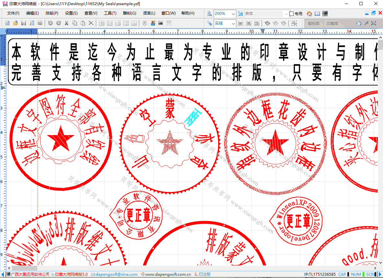Viewport: 383px width, 278px height.
Task: Minimize the inner document window
Action: click(x=366, y=13)
